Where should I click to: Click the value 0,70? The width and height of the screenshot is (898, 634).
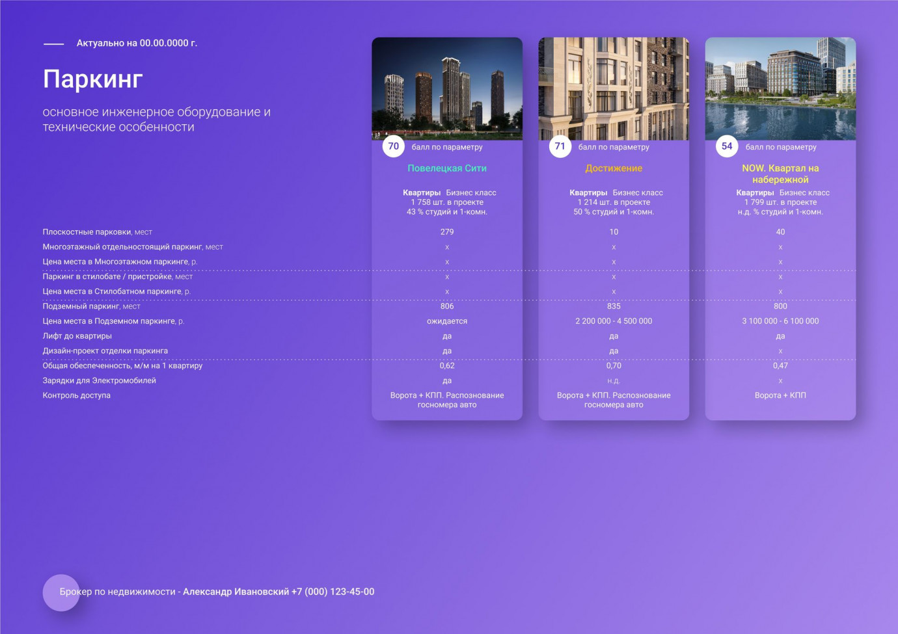(614, 366)
